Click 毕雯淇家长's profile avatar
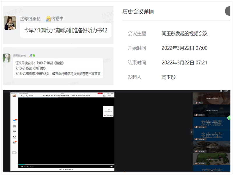This screenshot has height=175, width=233. coord(10,23)
